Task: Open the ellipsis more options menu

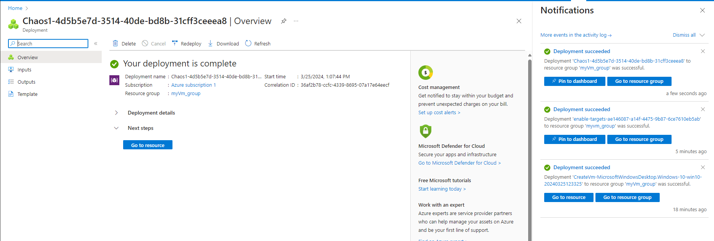Action: point(296,21)
